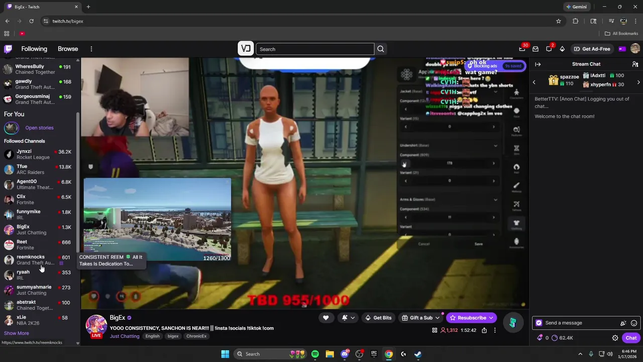The width and height of the screenshot is (643, 362).
Task: Open the Prime loot inbox icon
Action: pyautogui.click(x=522, y=49)
